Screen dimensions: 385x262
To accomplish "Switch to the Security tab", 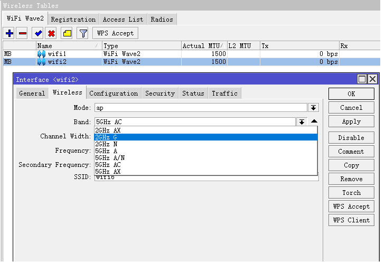I will pyautogui.click(x=159, y=93).
